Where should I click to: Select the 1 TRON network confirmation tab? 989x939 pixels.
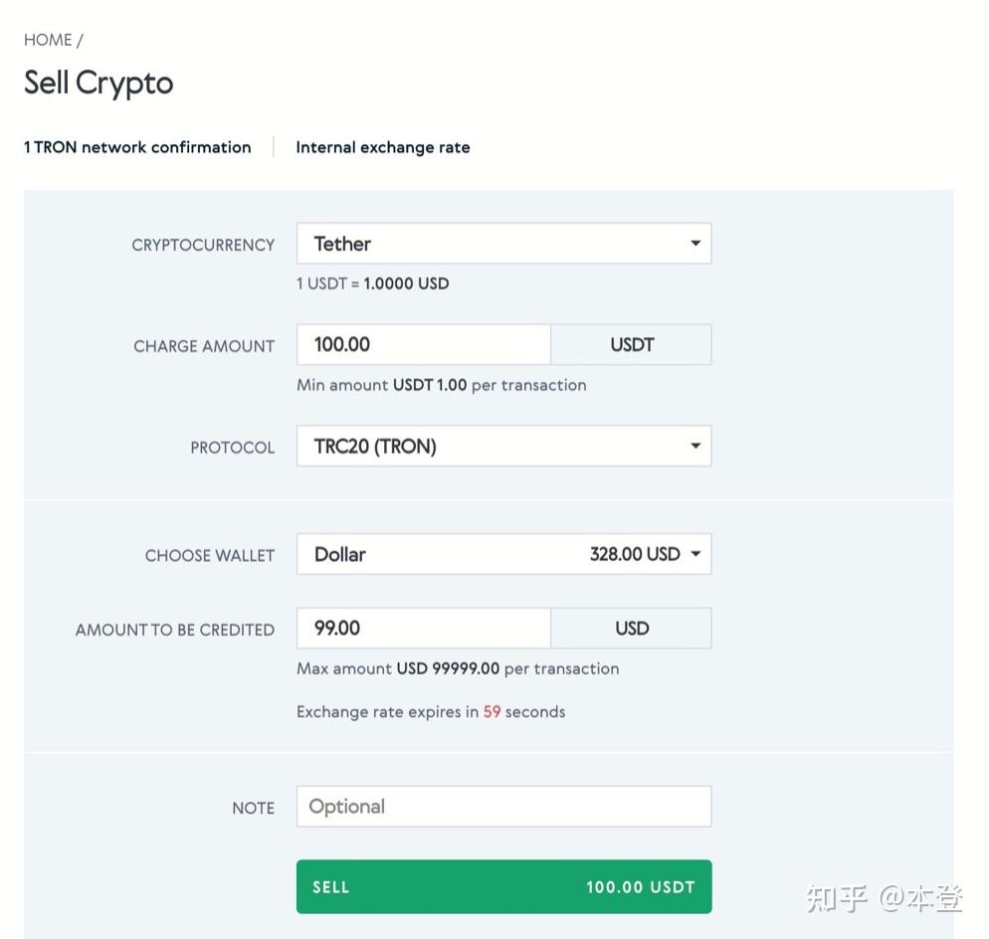[137, 147]
